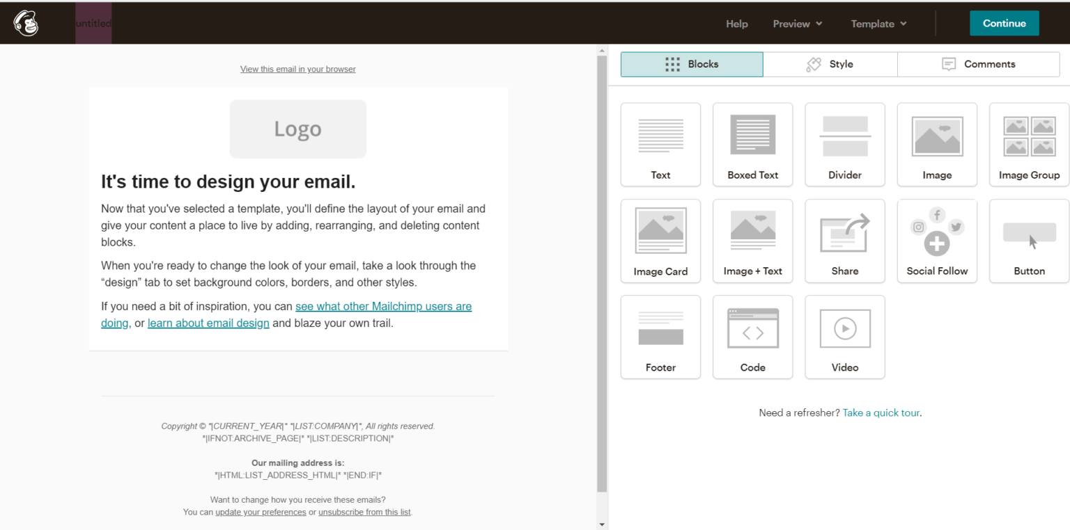This screenshot has width=1070, height=530.
Task: Select the Image Card block
Action: point(660,241)
